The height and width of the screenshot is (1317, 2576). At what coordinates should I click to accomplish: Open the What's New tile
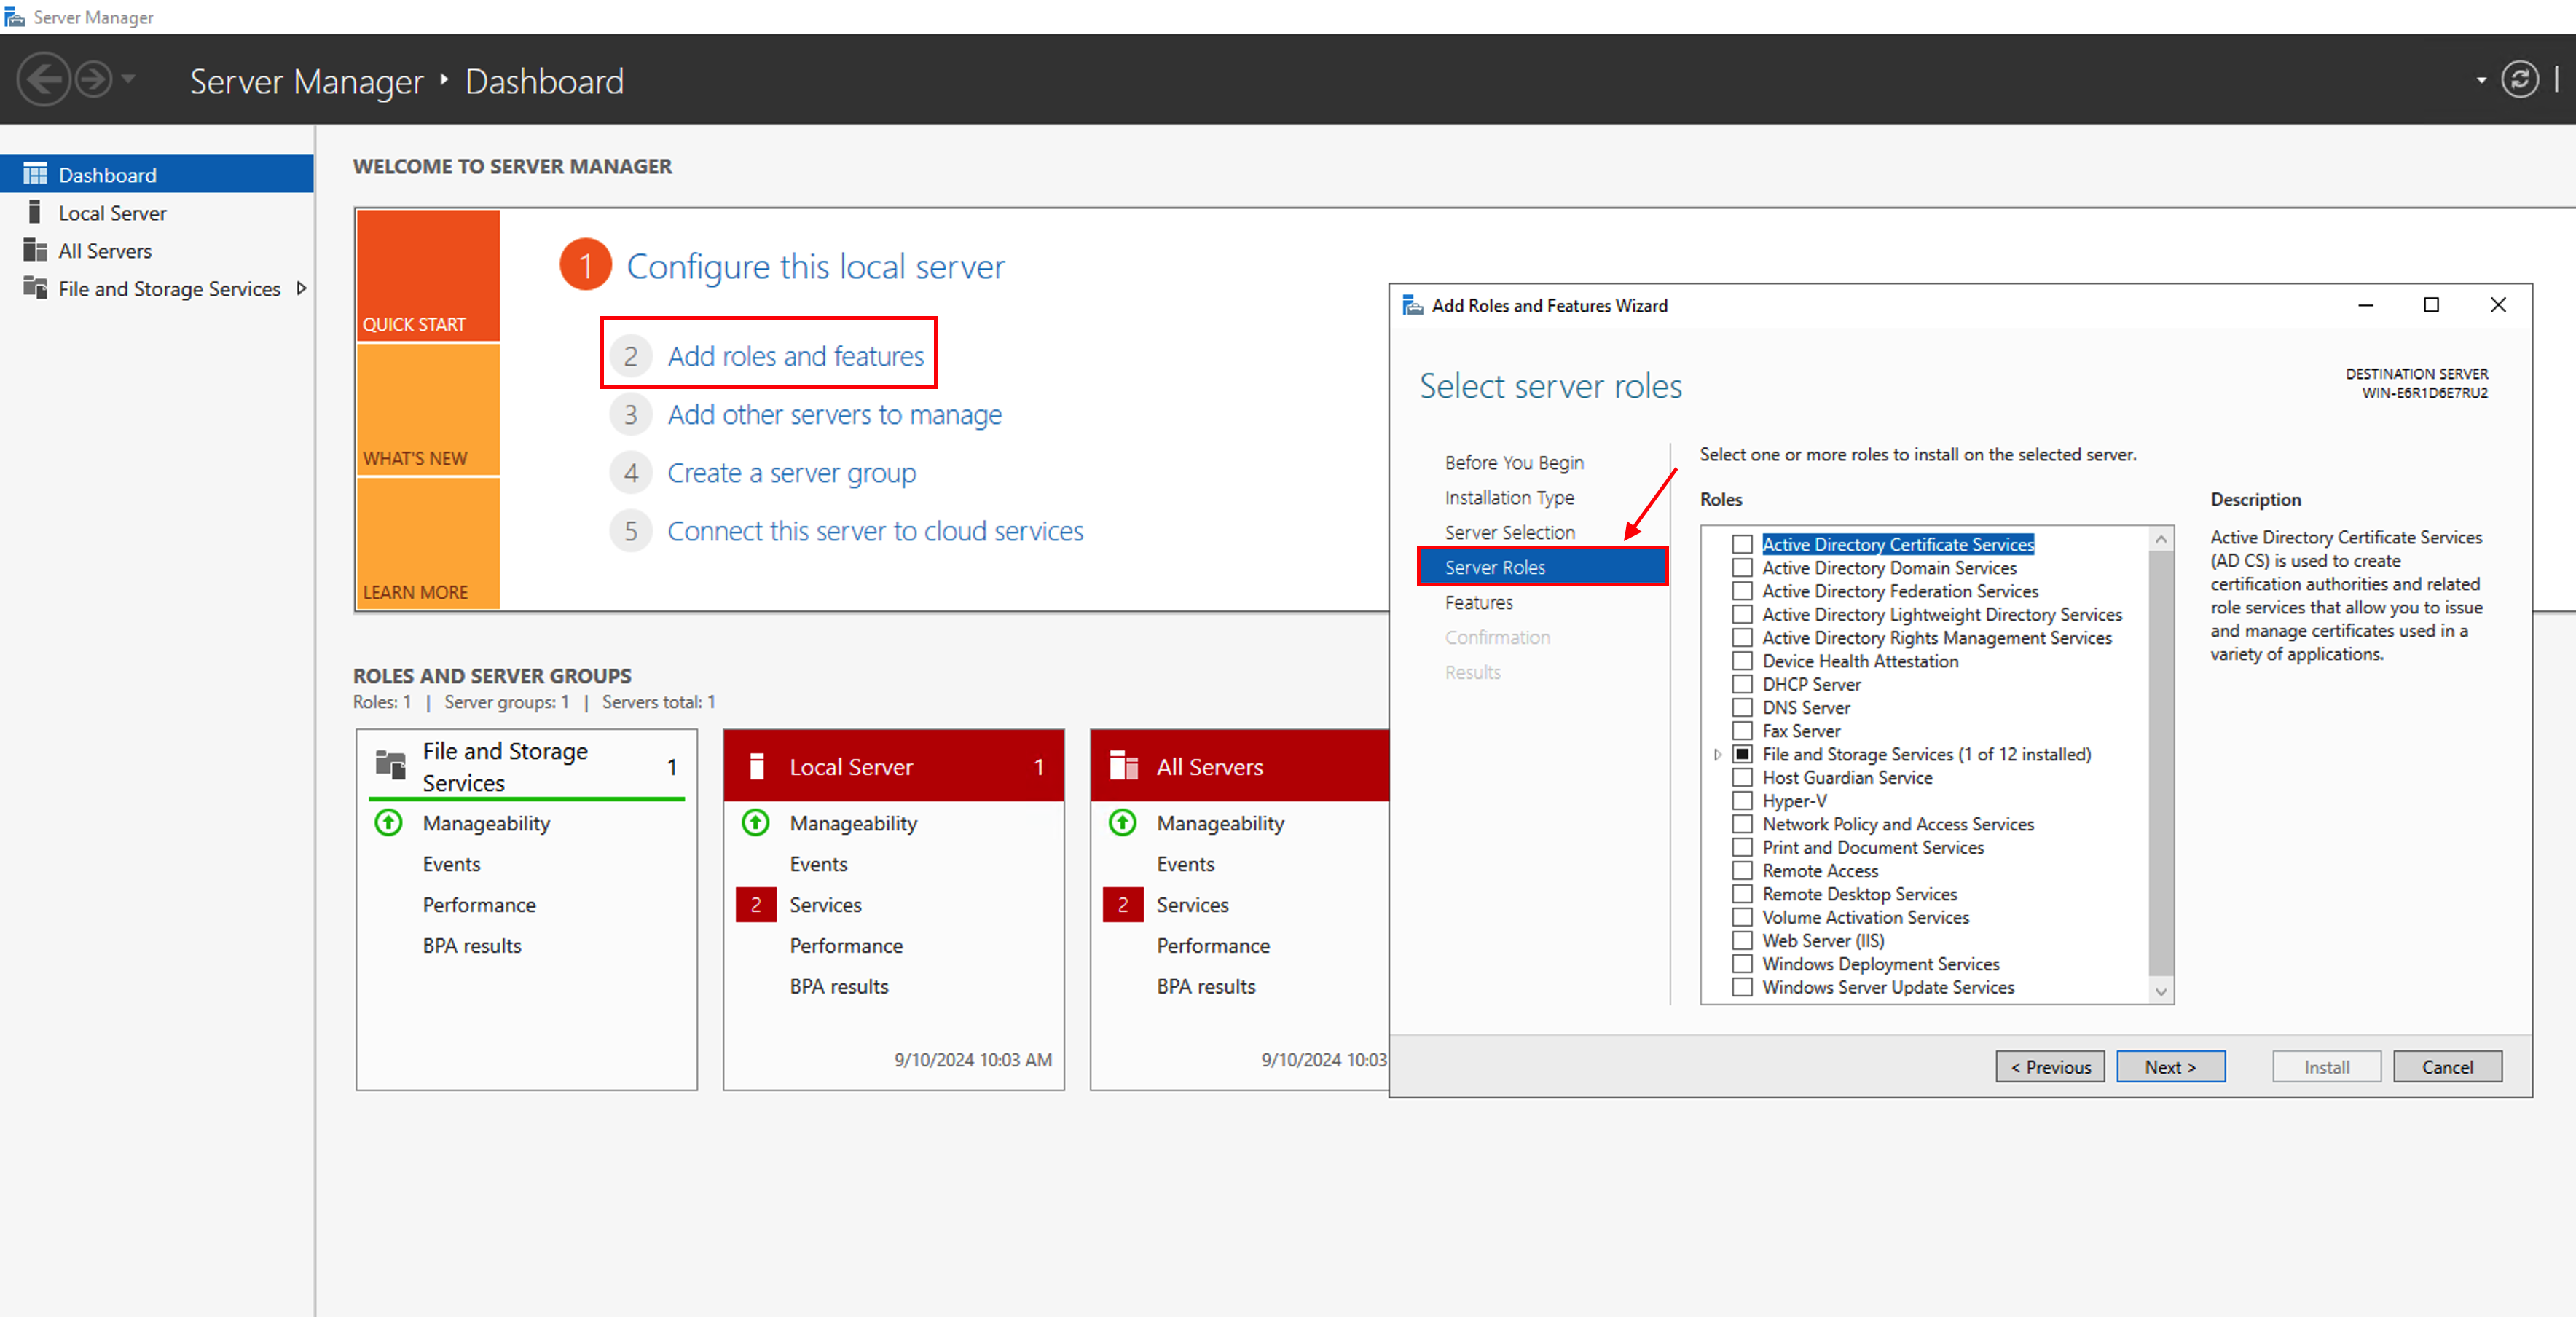428,410
